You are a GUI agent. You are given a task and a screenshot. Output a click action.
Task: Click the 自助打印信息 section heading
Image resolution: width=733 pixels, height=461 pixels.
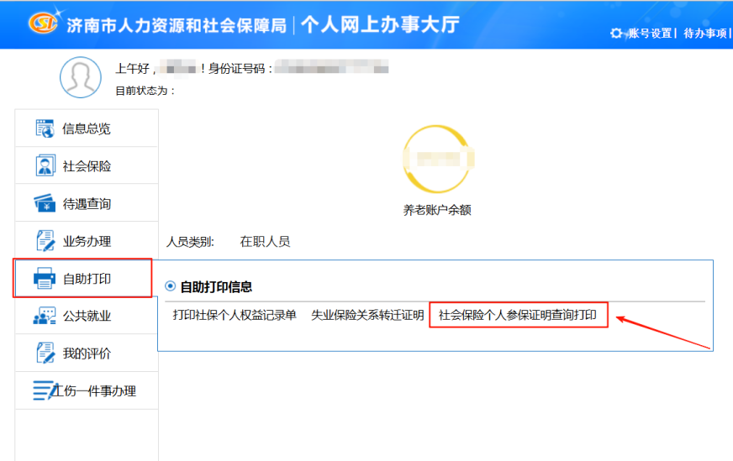[216, 287]
